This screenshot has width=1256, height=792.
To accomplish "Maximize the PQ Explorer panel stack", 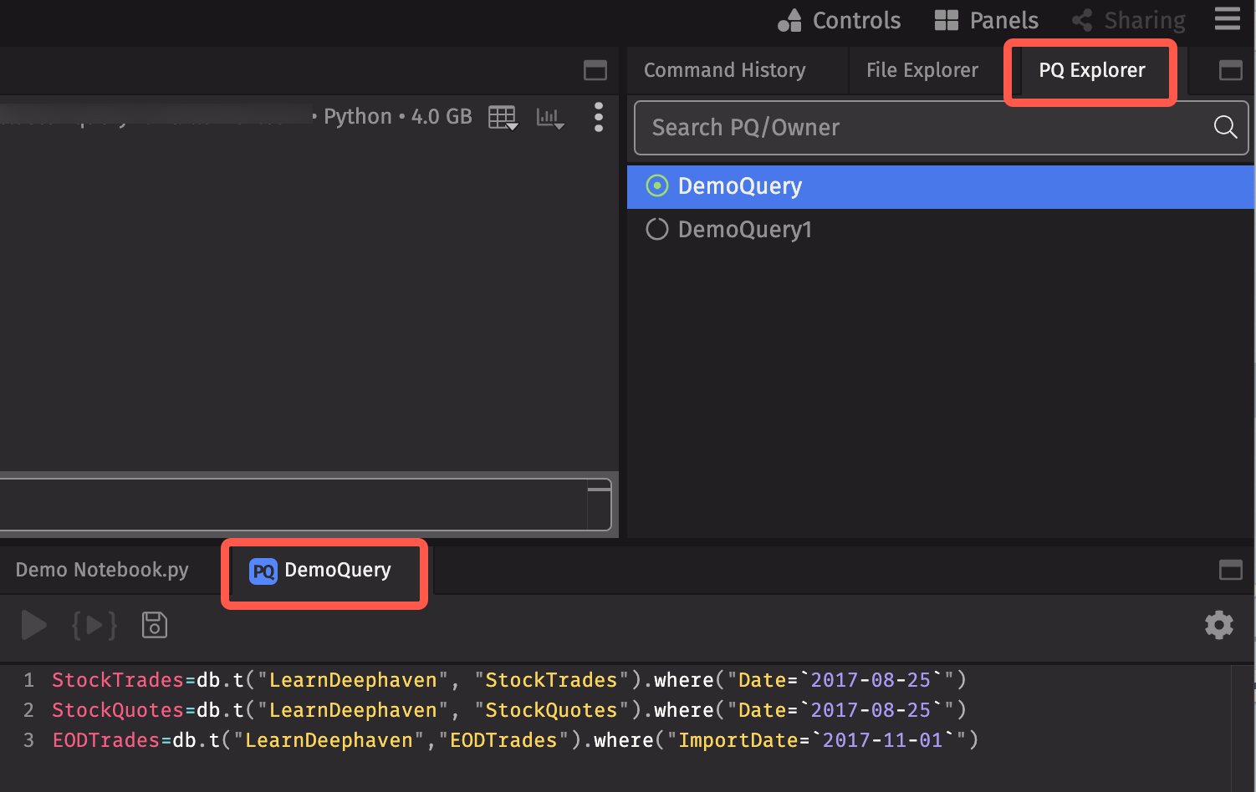I will [x=1230, y=70].
